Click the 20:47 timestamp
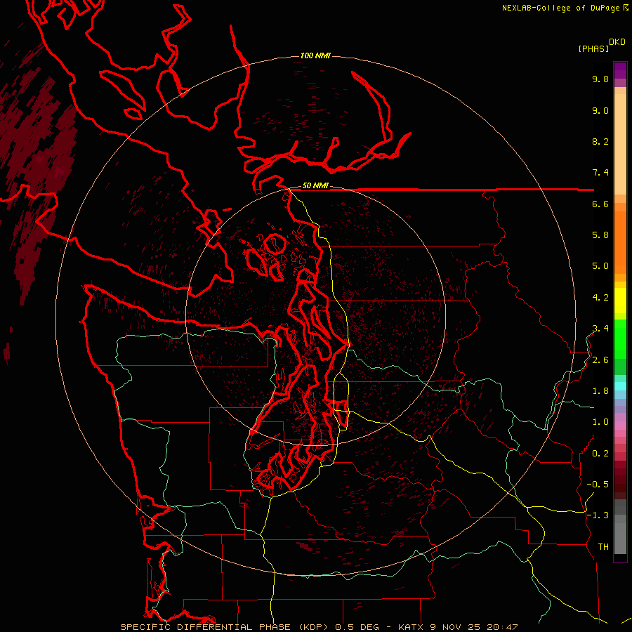Viewport: 632px width, 632px height. (502, 627)
